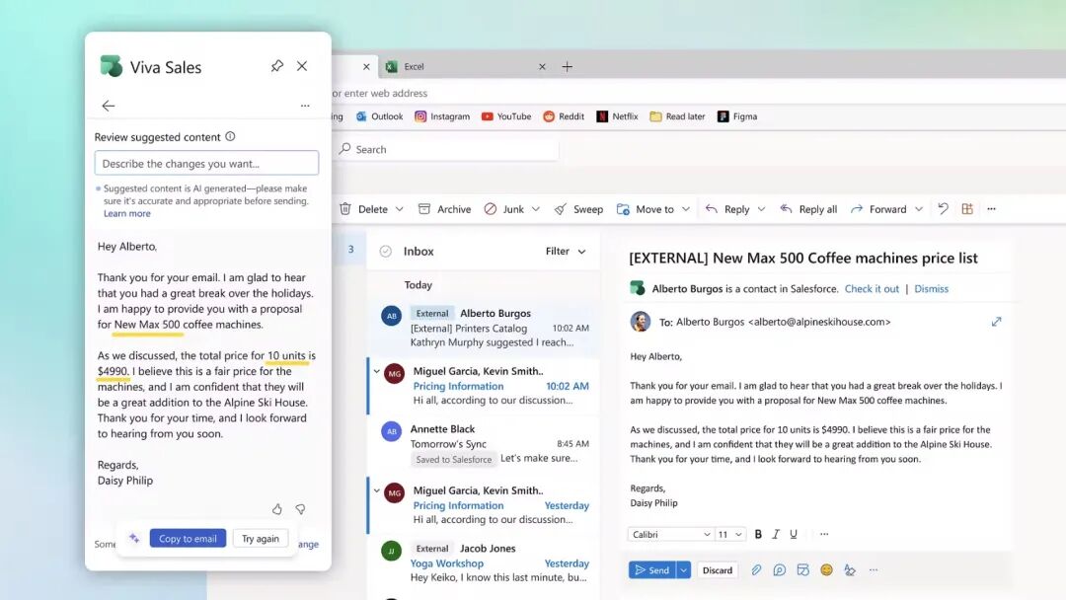Pin the Viva Sales panel

tap(276, 66)
